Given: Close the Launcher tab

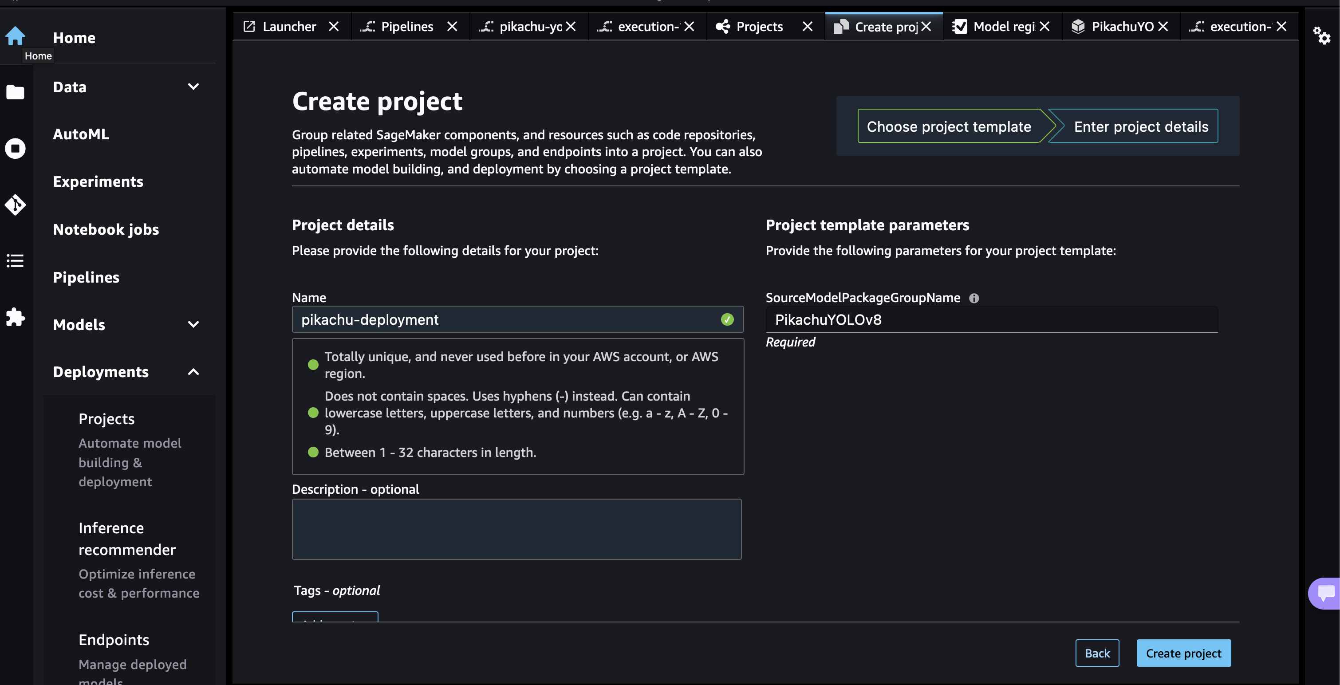Looking at the screenshot, I should pyautogui.click(x=334, y=27).
